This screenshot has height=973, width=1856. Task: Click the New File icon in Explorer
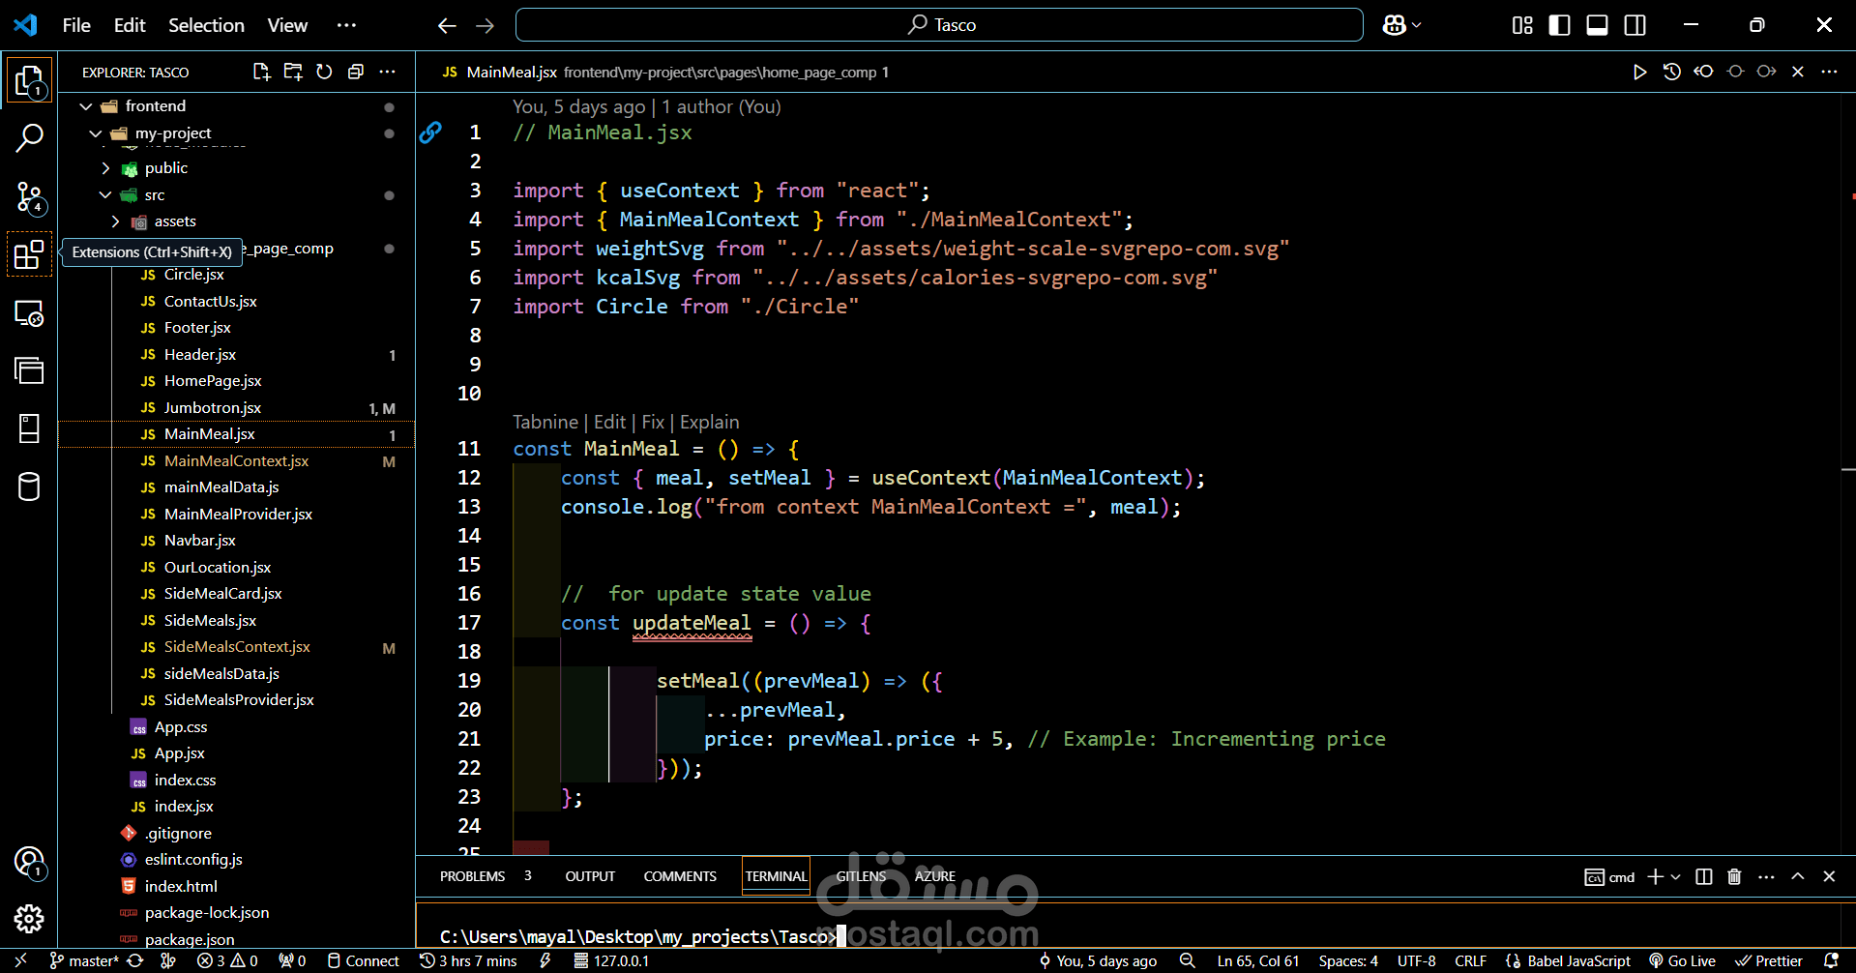(261, 72)
